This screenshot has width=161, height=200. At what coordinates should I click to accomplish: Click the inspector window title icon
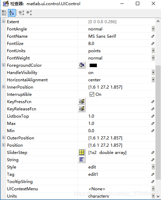pos(6,3)
